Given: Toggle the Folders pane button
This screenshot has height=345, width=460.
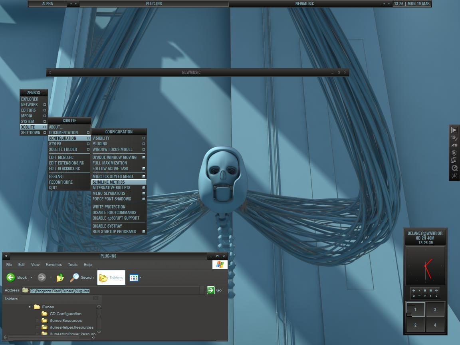Looking at the screenshot, I should pos(111,278).
